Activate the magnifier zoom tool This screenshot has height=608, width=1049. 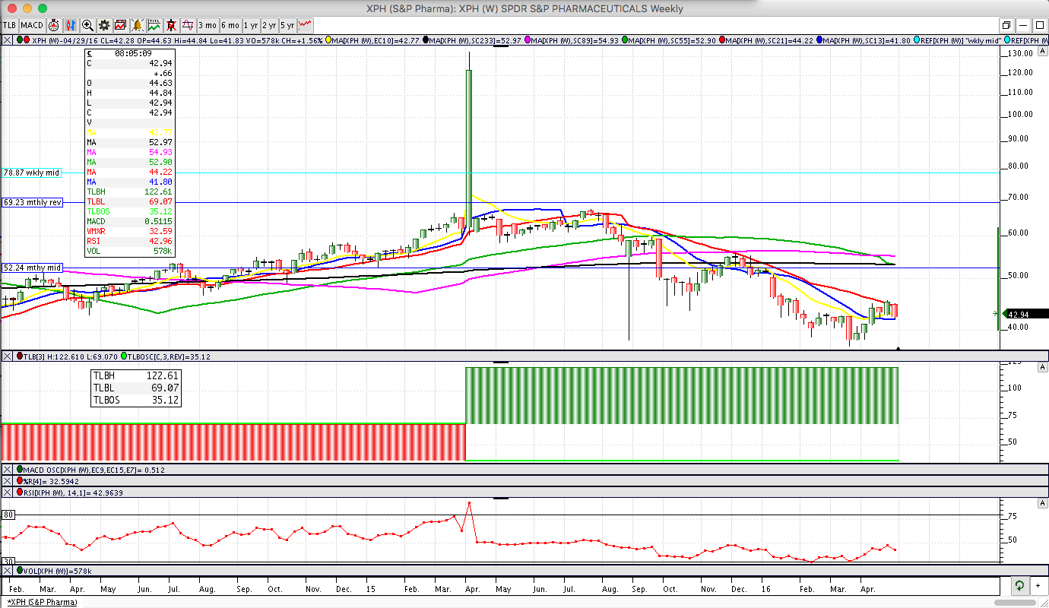87,25
